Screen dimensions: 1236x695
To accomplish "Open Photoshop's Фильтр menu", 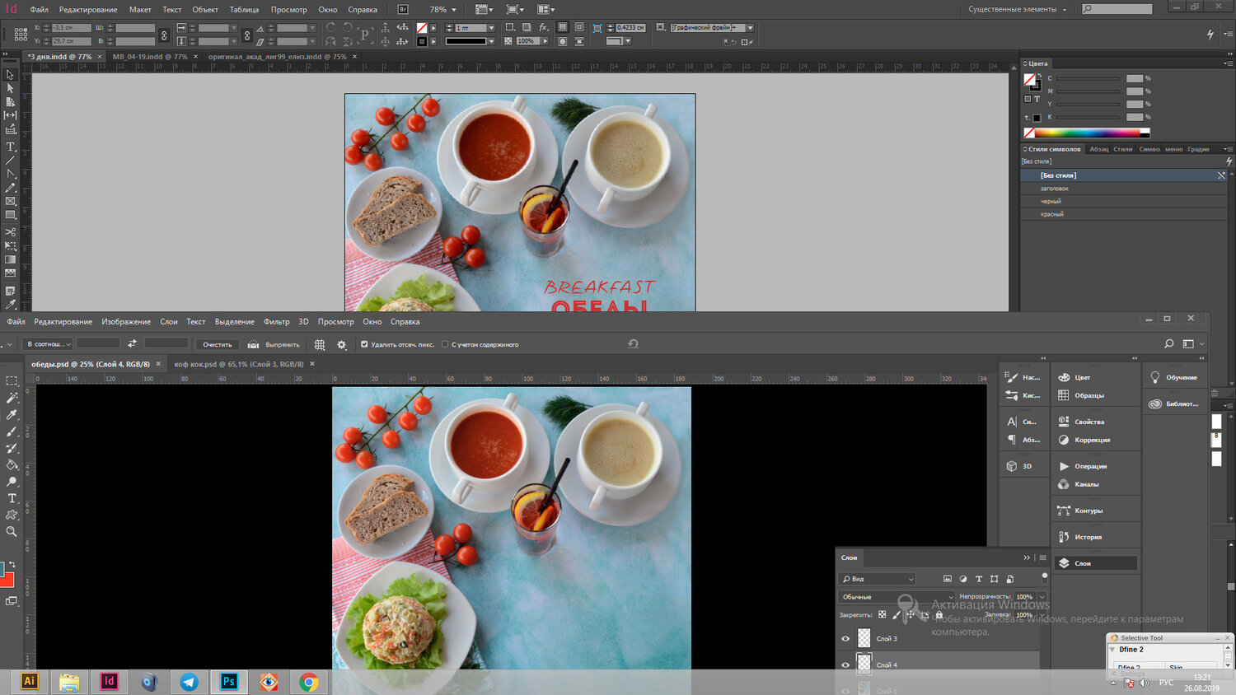I will point(277,322).
